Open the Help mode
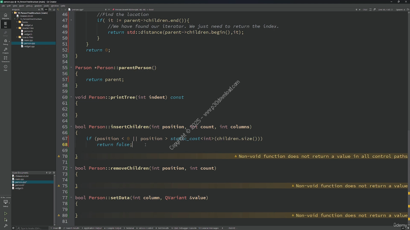410x230 pixels. coord(5,68)
